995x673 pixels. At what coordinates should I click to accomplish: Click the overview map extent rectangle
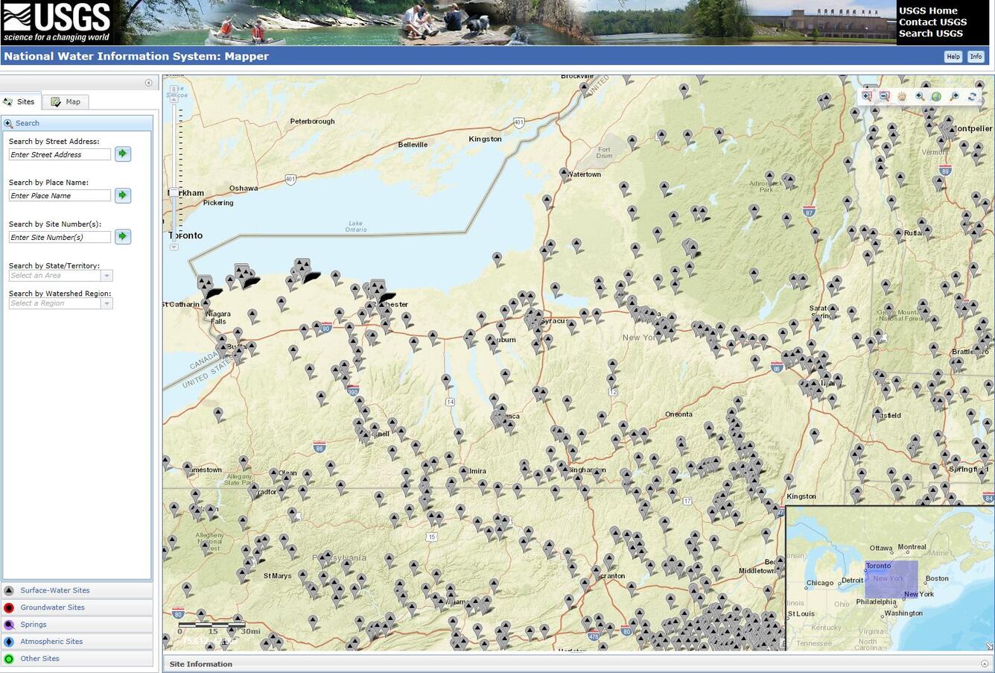[x=891, y=580]
